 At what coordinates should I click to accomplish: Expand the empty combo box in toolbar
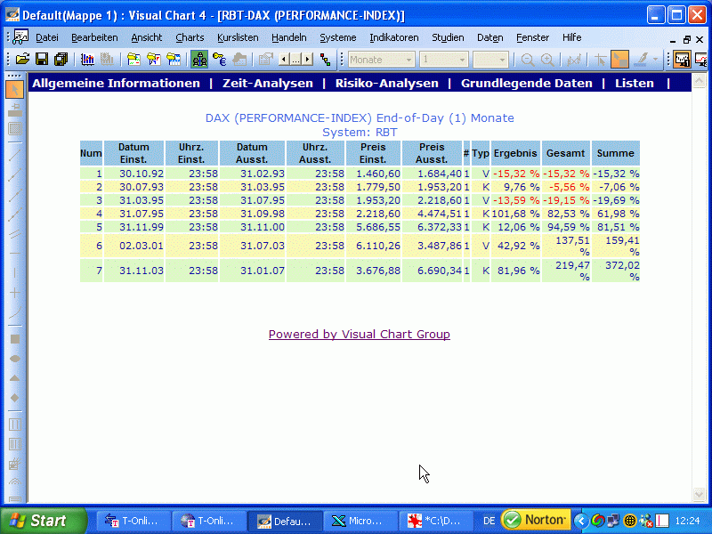[x=503, y=60]
